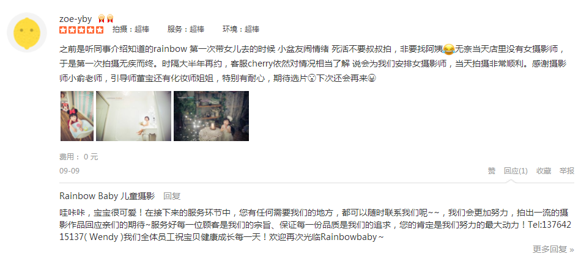
Task: Click the crying-laughing emoji in the review
Action: pos(449,48)
